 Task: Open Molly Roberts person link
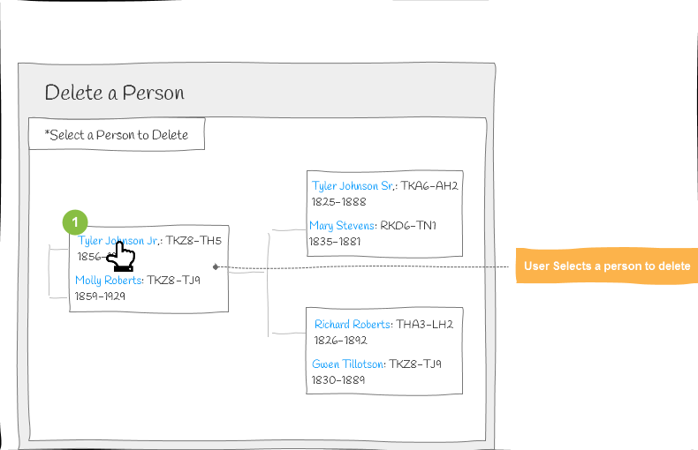coord(108,281)
